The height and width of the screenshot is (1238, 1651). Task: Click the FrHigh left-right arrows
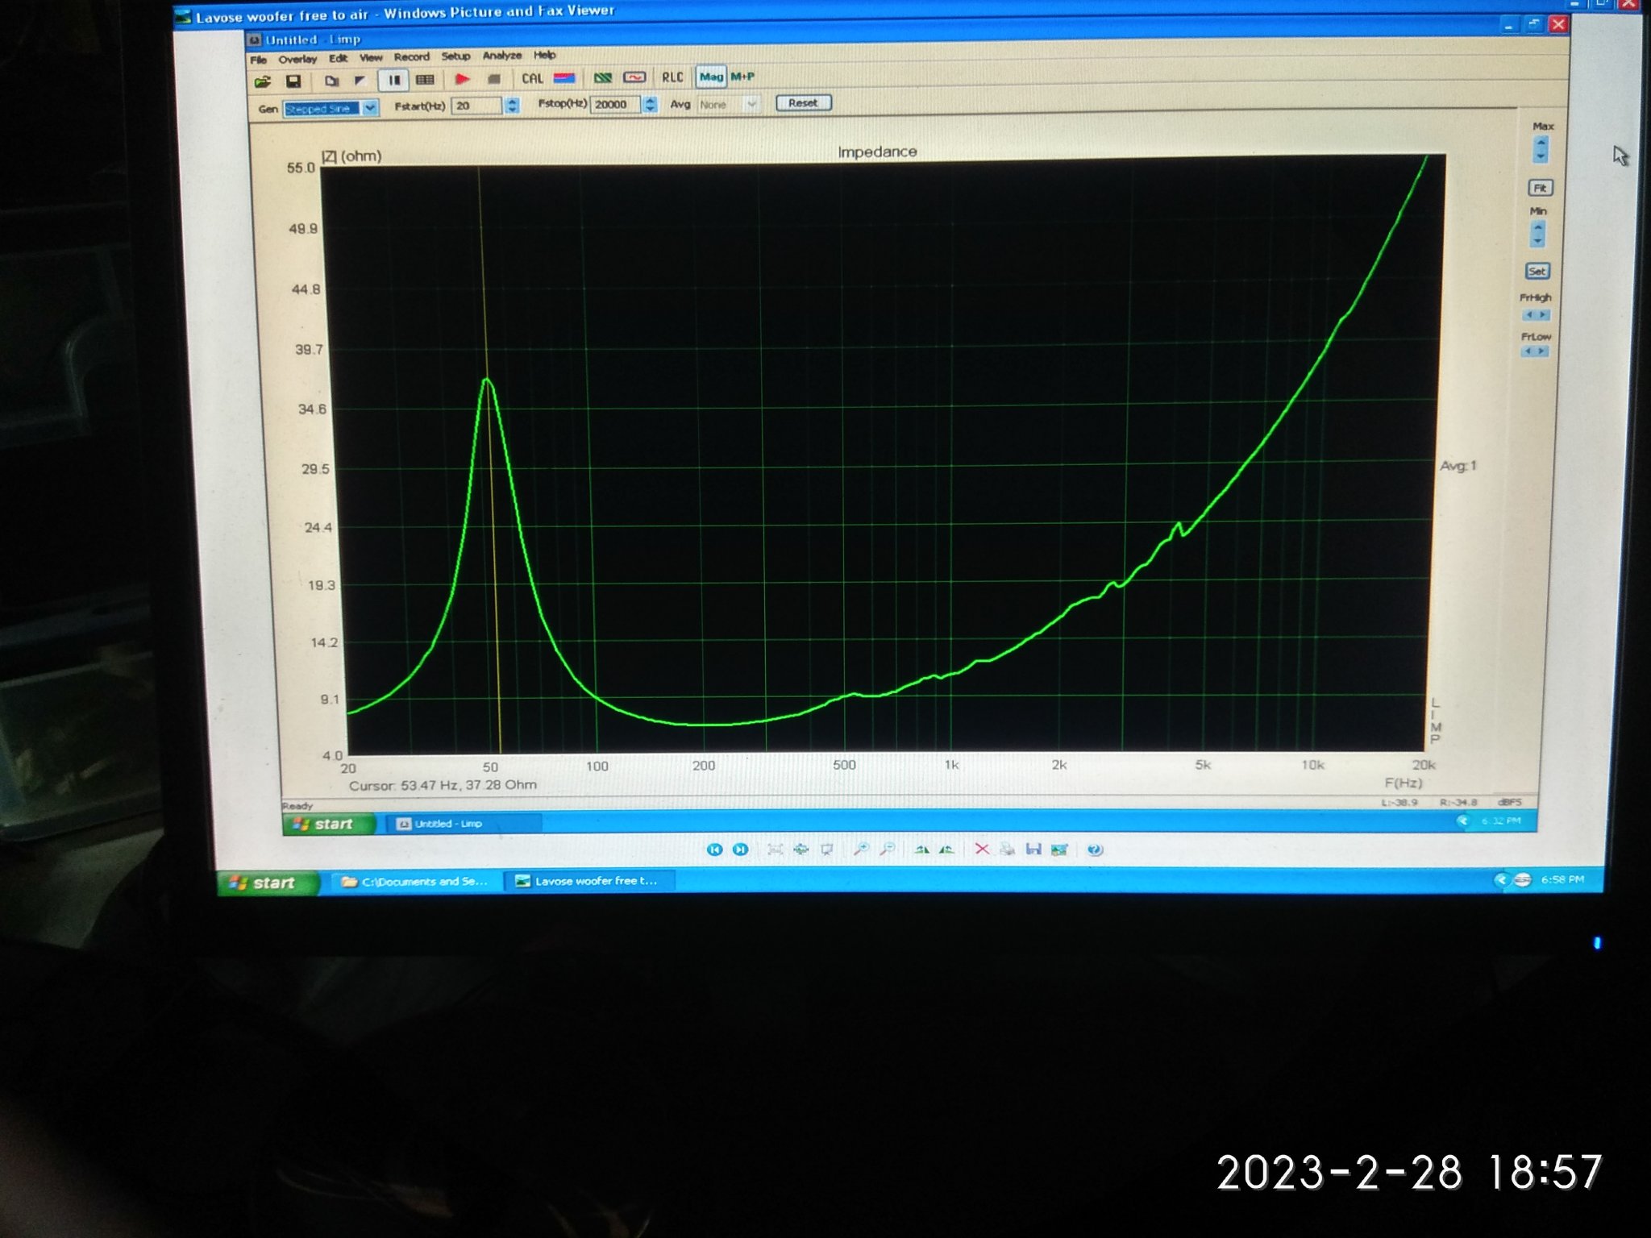tap(1535, 315)
